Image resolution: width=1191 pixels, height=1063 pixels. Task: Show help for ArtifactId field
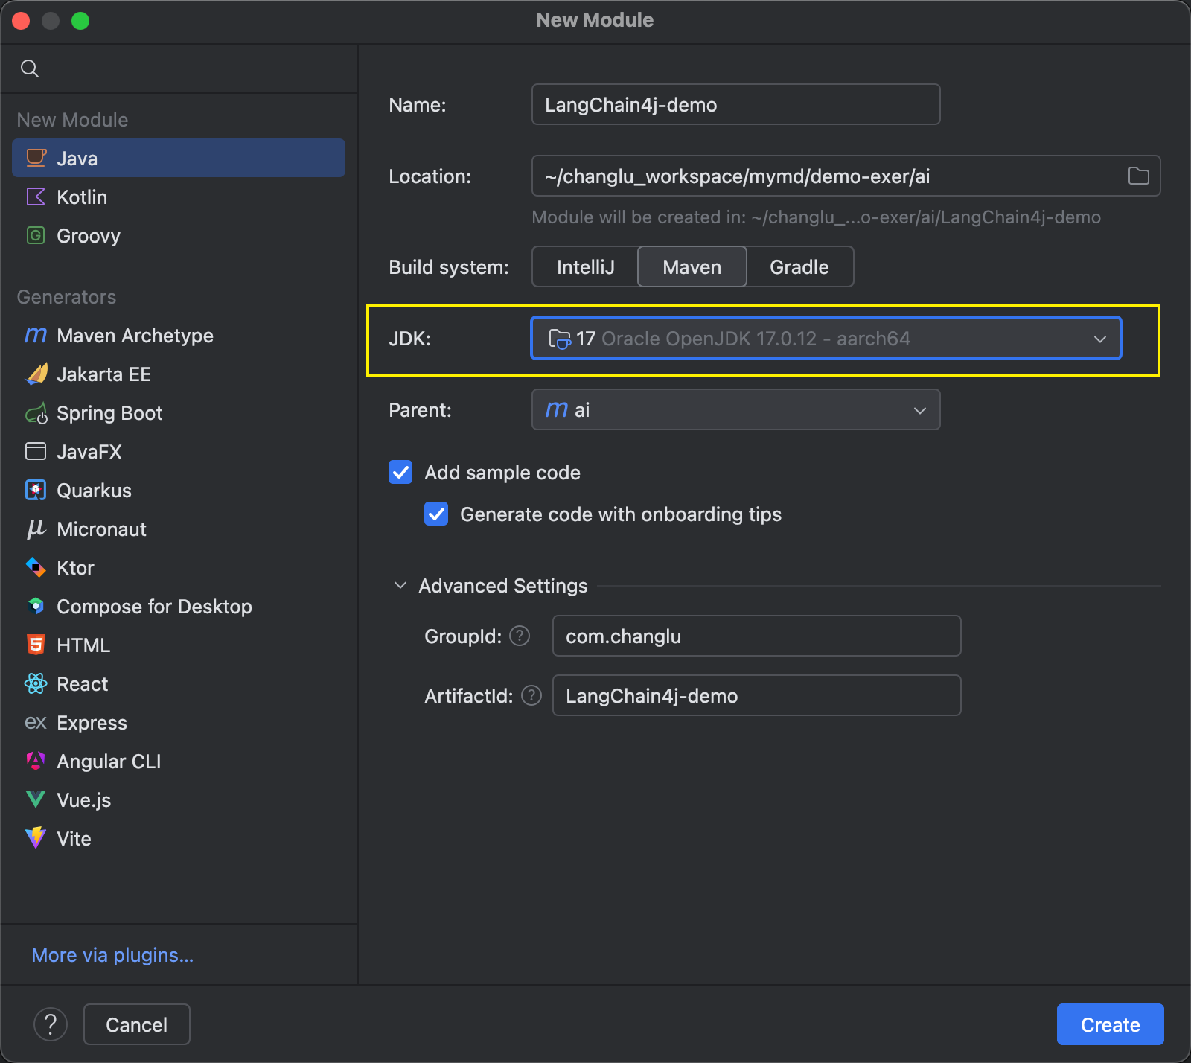531,695
